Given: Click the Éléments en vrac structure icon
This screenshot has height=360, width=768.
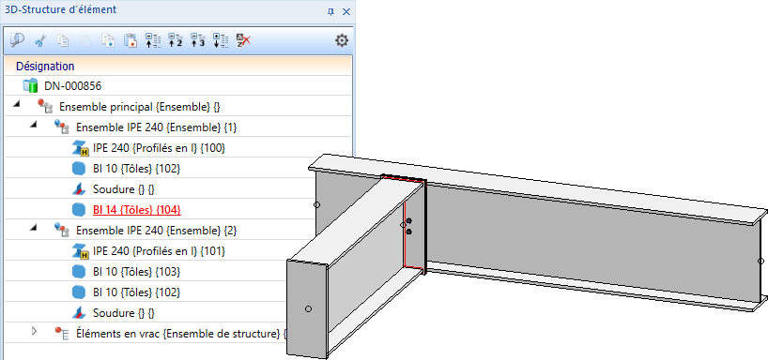Looking at the screenshot, I should (x=61, y=334).
